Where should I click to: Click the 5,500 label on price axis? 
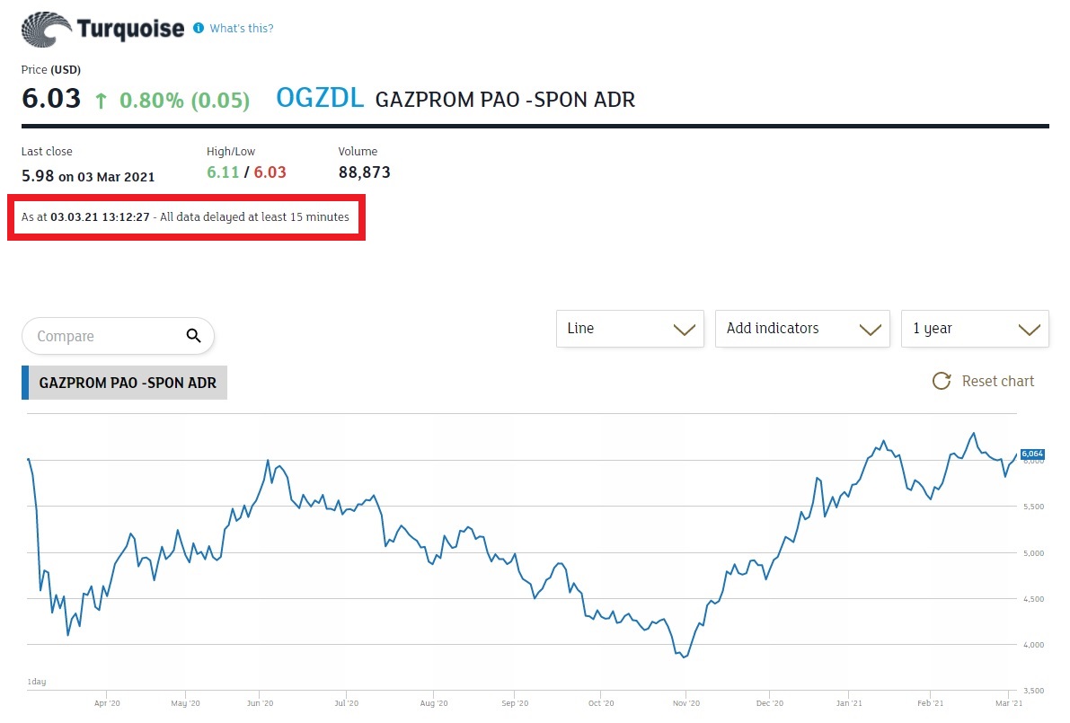point(1034,507)
